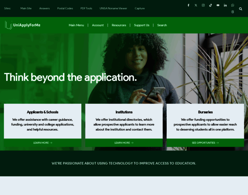Screen dimensions: 248x195
Task: Click the Applicants & Schools card heading
Action: 42,112
